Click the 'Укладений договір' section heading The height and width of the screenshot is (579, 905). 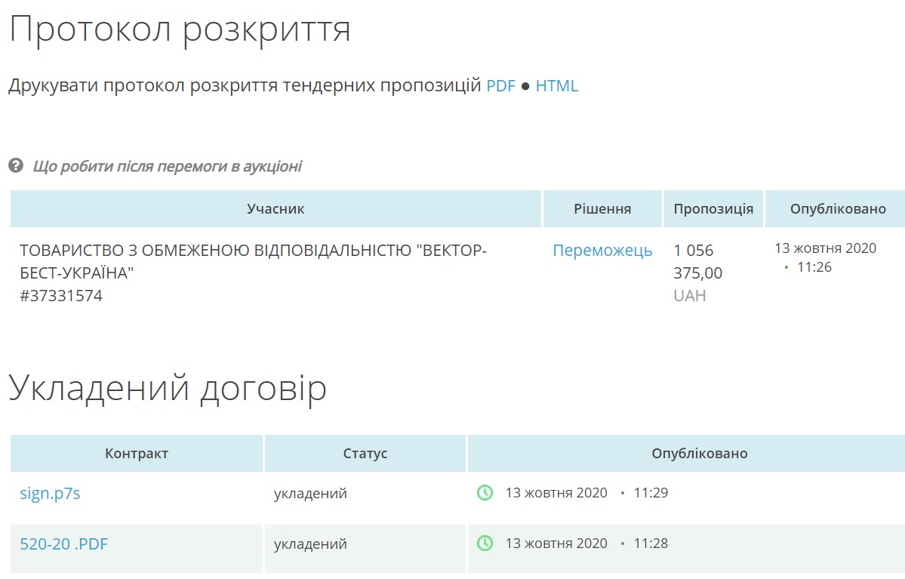[x=168, y=388]
